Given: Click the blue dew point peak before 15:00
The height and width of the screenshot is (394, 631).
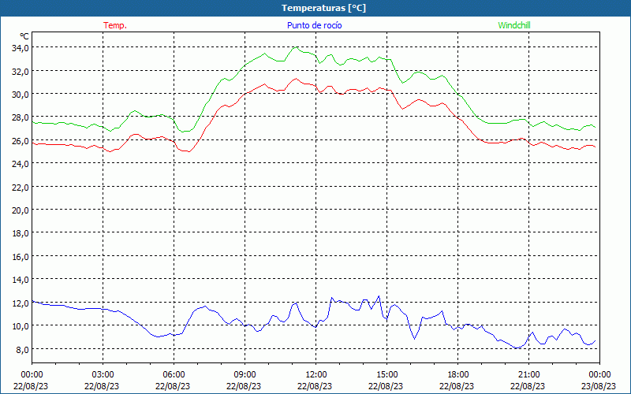Looking at the screenshot, I should click(x=379, y=296).
